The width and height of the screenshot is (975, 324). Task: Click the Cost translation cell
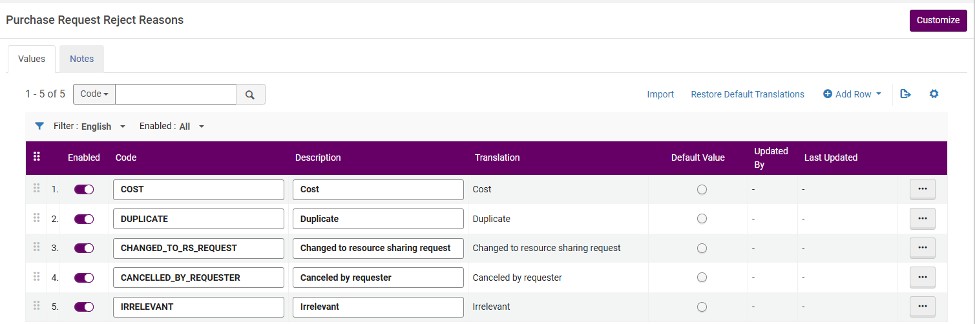482,190
